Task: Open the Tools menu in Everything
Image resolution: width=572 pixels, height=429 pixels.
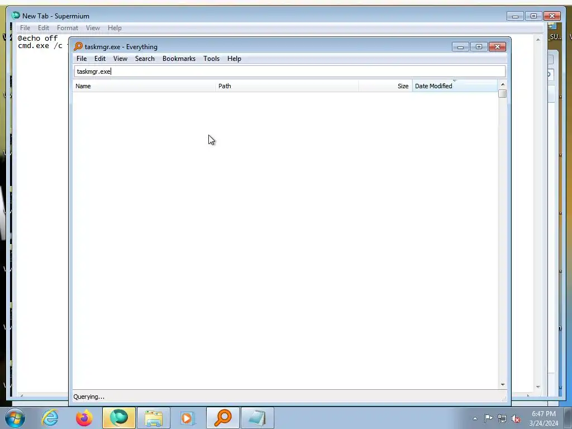Action: [211, 59]
